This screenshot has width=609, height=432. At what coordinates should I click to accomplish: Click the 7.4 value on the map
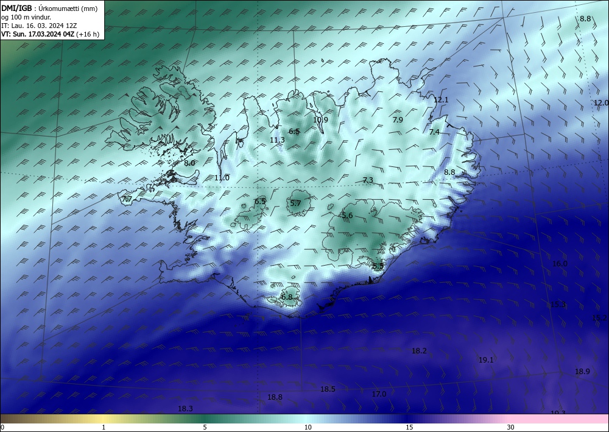[x=434, y=132]
